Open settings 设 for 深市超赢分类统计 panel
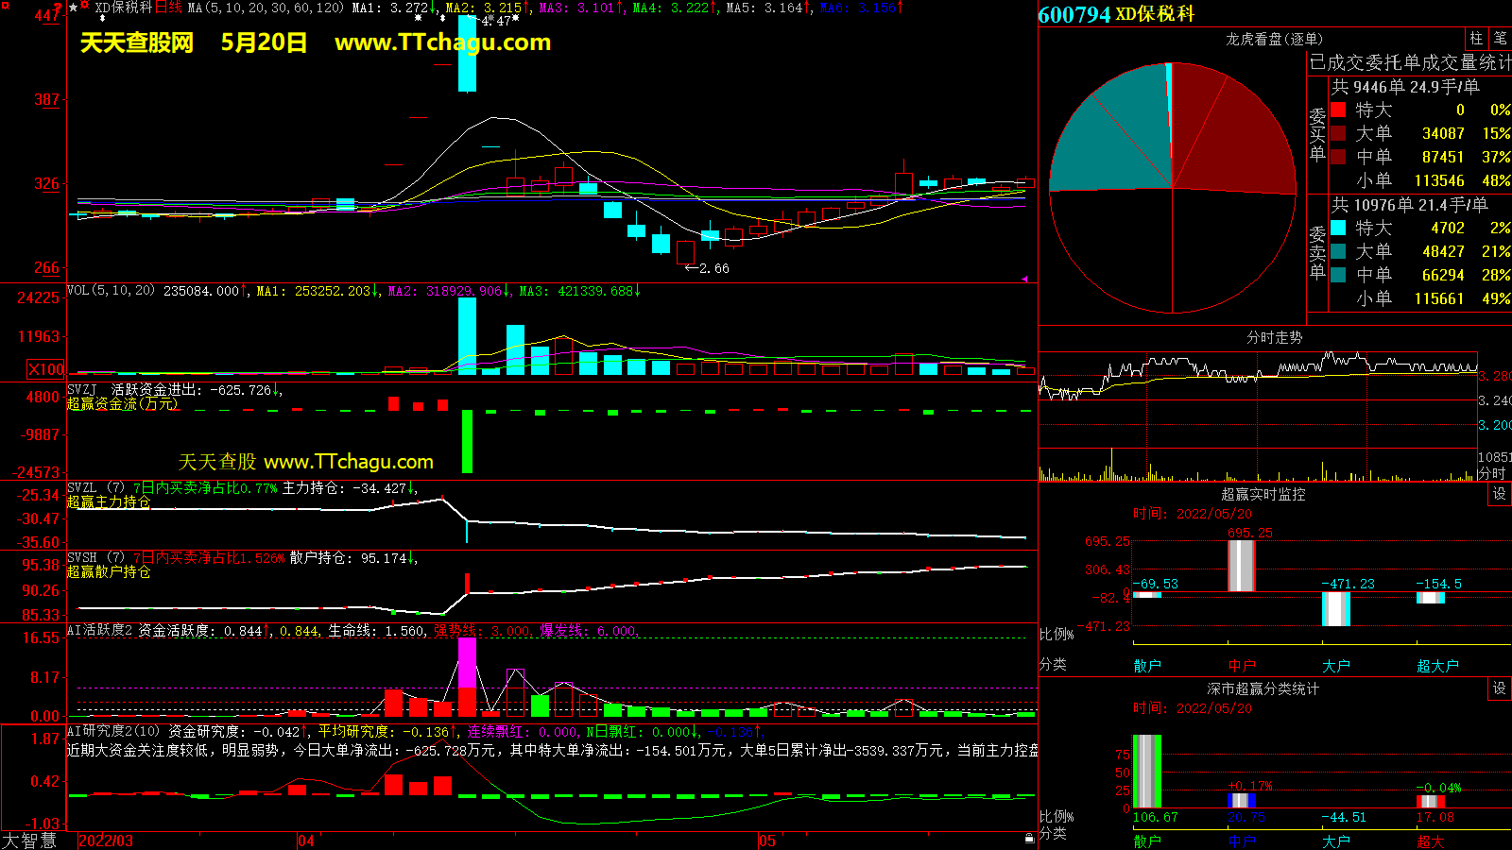 [x=1499, y=688]
